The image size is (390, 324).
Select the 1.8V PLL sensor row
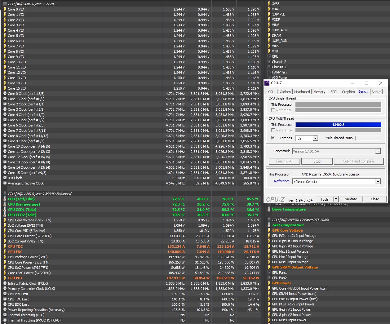[x=328, y=14]
